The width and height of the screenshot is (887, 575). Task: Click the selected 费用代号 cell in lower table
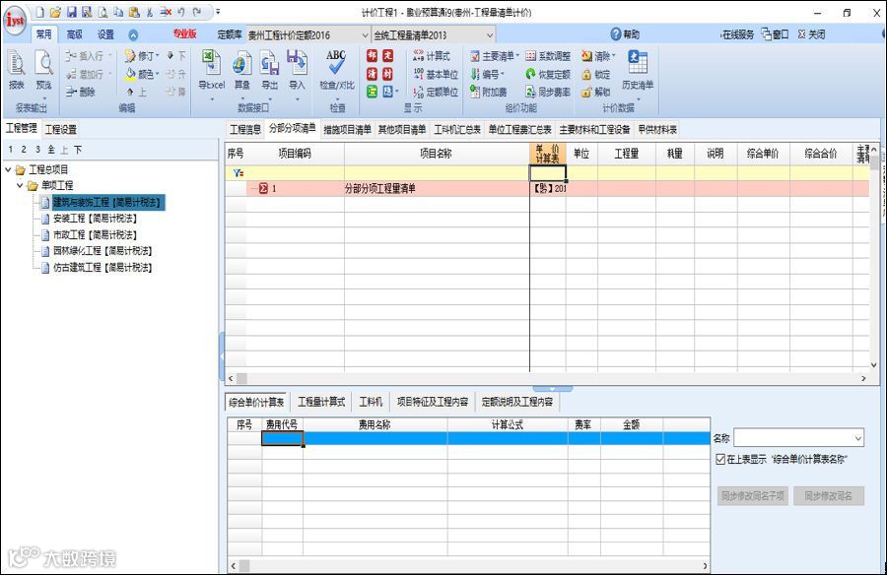pos(282,438)
